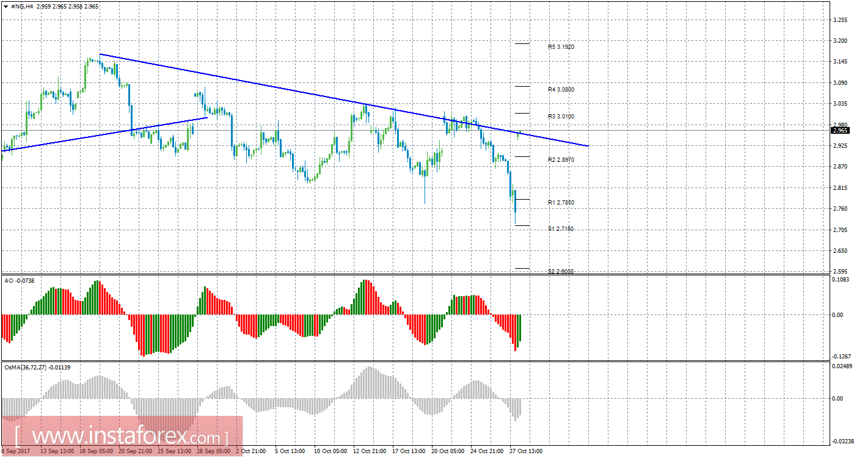The width and height of the screenshot is (854, 458).
Task: Click 2.595 on the price axis
Action: tap(840, 271)
